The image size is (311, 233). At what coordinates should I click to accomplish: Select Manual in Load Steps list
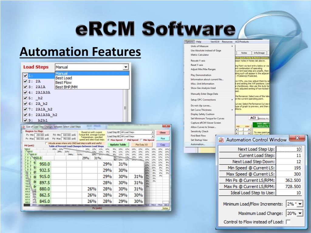coord(92,73)
